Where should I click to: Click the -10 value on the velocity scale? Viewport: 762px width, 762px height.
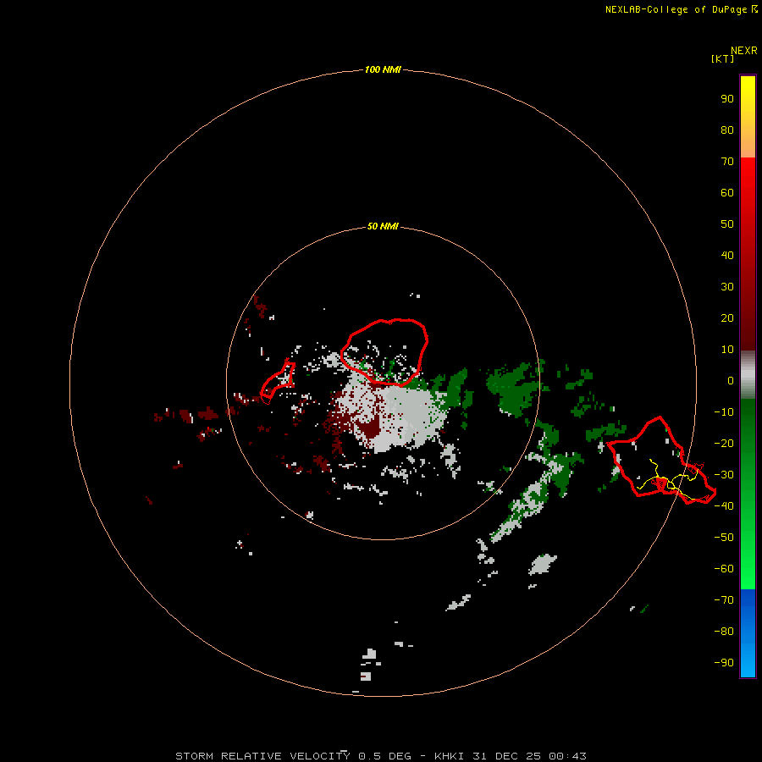pos(724,412)
